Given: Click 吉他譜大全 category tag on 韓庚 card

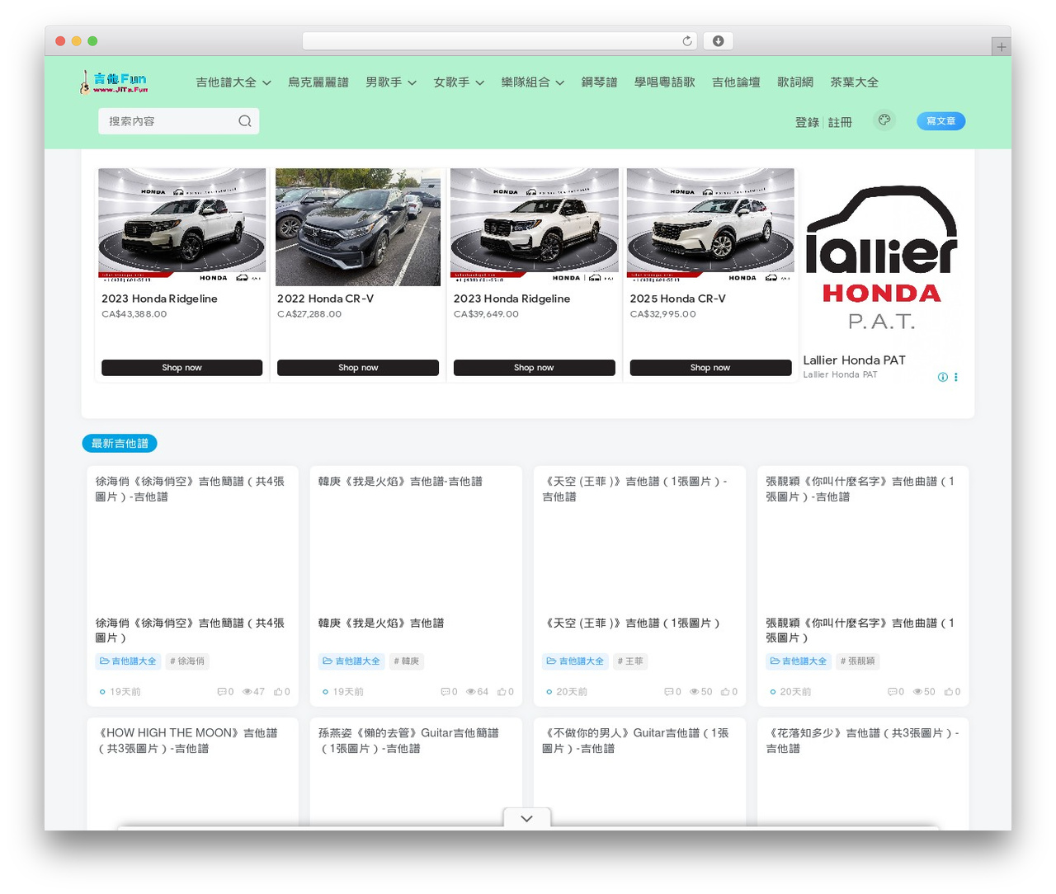Looking at the screenshot, I should tap(351, 661).
